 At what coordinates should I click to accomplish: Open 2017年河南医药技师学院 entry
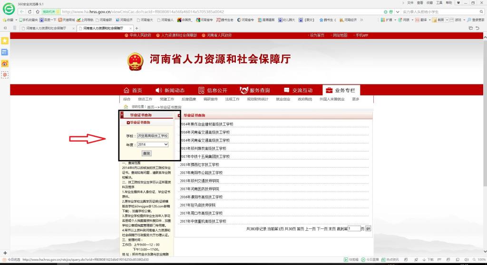point(199,189)
